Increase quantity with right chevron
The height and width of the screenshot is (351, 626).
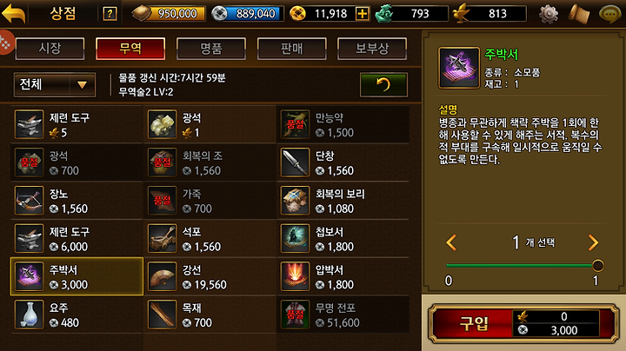(x=593, y=242)
